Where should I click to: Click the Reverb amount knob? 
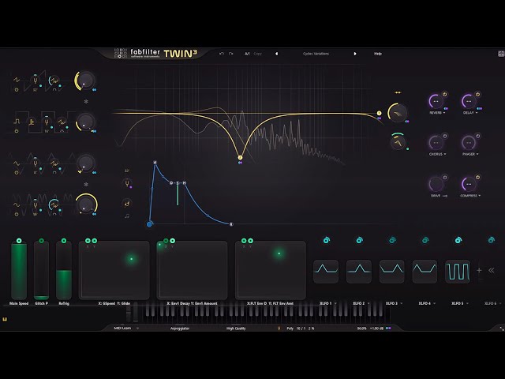[x=436, y=102]
